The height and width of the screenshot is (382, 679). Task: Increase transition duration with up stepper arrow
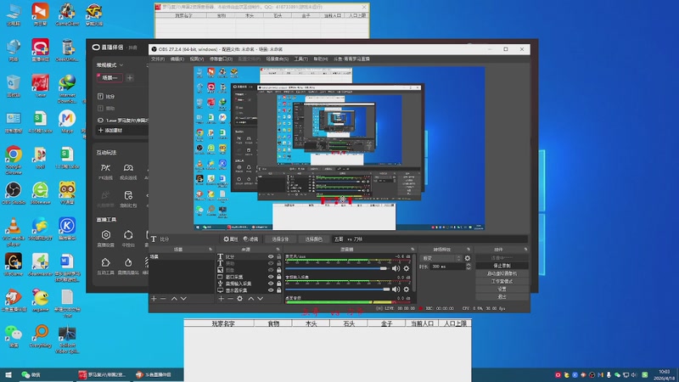coord(469,265)
